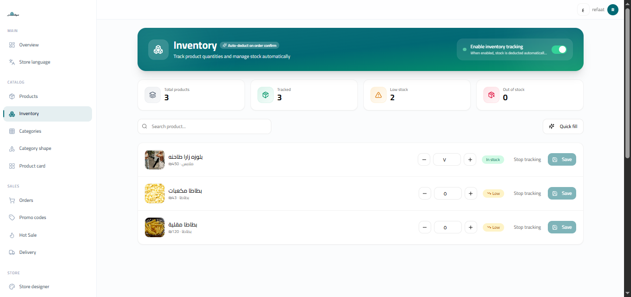
Task: Decrease quantity for بطاطا مكعبات
Action: coord(425,194)
